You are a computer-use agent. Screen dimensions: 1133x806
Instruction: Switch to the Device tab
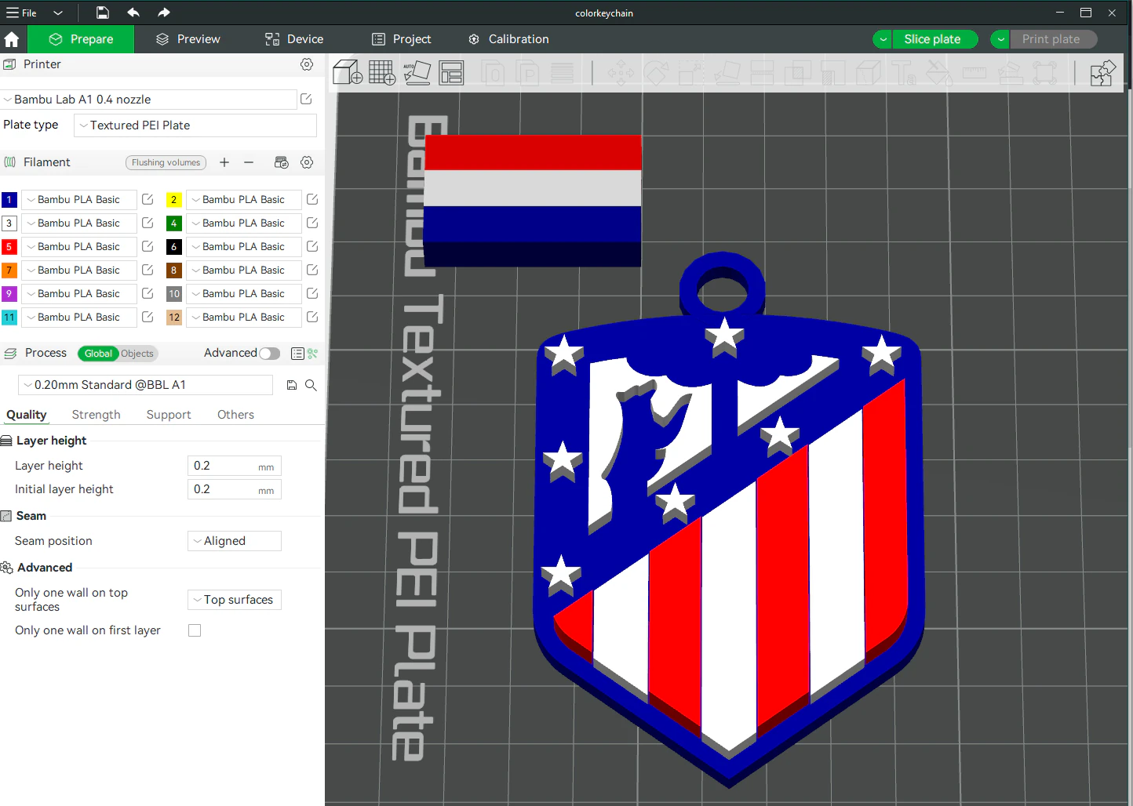(x=294, y=39)
